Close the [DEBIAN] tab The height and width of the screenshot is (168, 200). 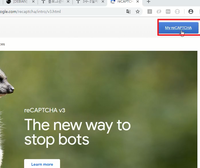point(33,2)
